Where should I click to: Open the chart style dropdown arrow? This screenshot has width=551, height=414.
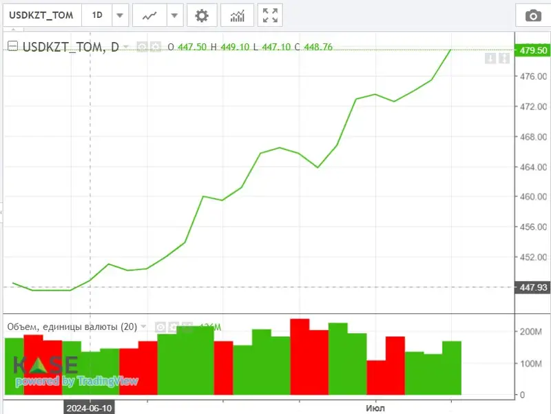pos(175,15)
